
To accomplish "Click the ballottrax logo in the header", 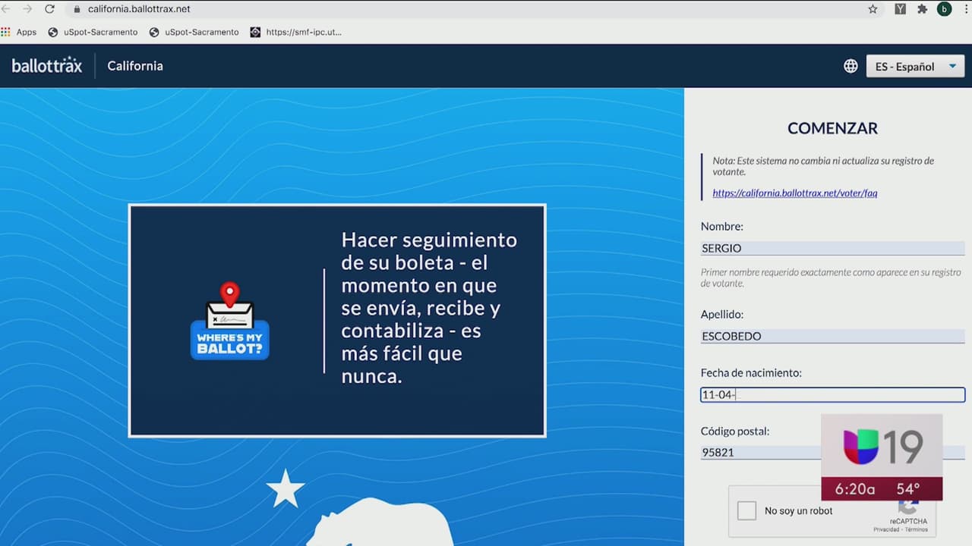I will (x=46, y=66).
